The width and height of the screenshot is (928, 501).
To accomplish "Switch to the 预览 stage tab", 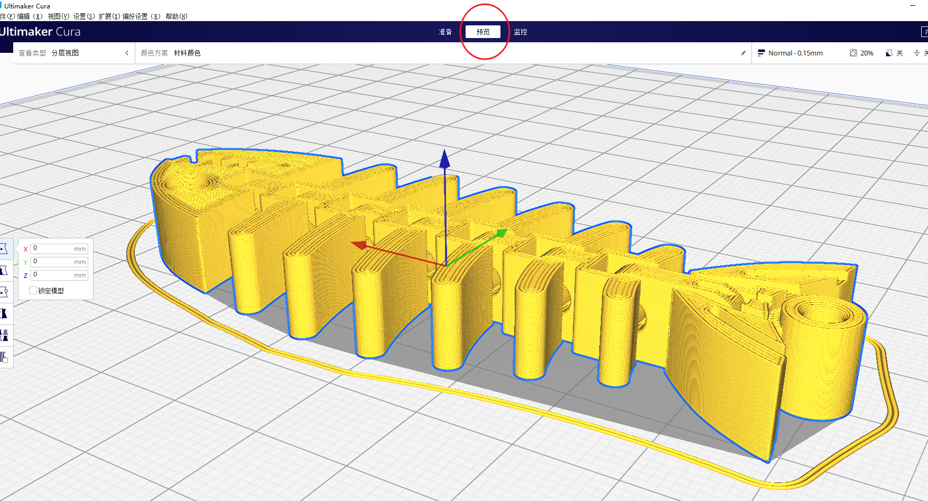I will pyautogui.click(x=483, y=32).
